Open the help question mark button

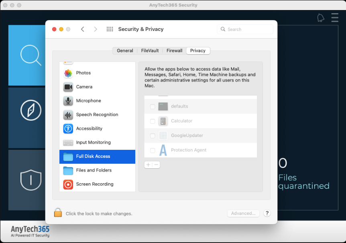[267, 213]
